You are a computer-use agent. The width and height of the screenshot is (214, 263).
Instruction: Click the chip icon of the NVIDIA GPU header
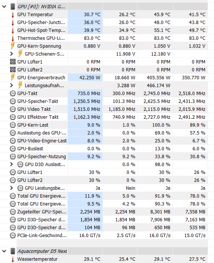coord(13,6)
